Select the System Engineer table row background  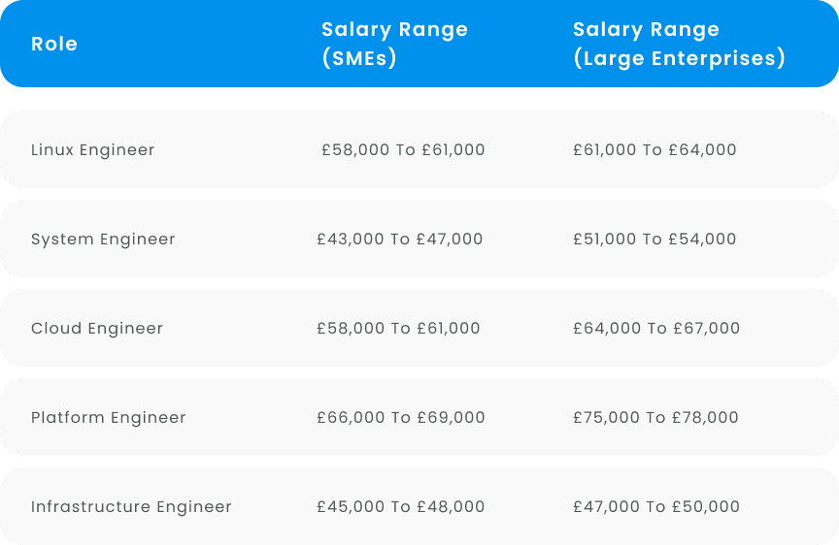[419, 239]
